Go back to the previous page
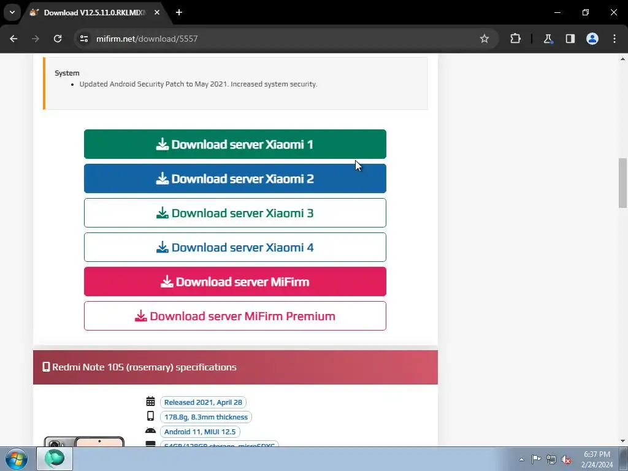Image resolution: width=628 pixels, height=471 pixels. 13,39
